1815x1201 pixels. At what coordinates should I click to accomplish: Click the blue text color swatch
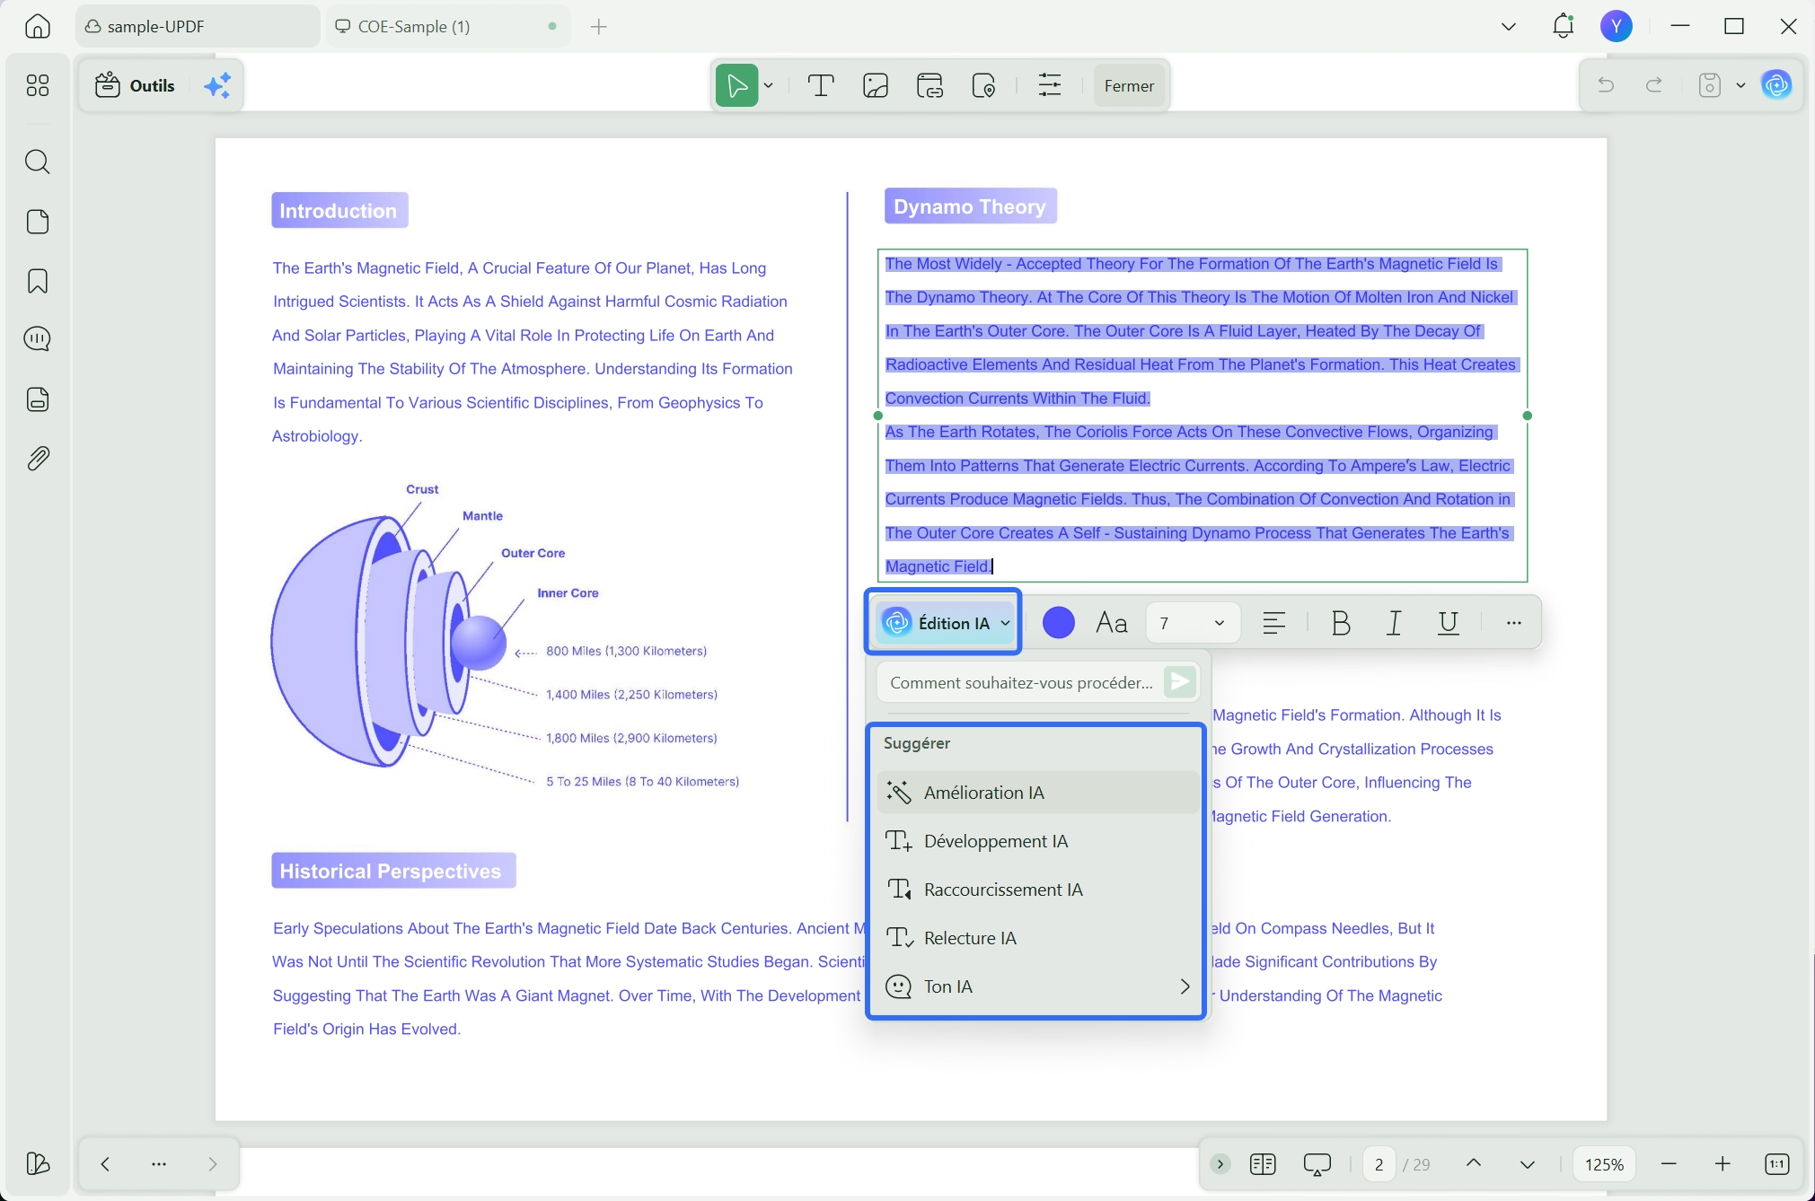[x=1059, y=623]
